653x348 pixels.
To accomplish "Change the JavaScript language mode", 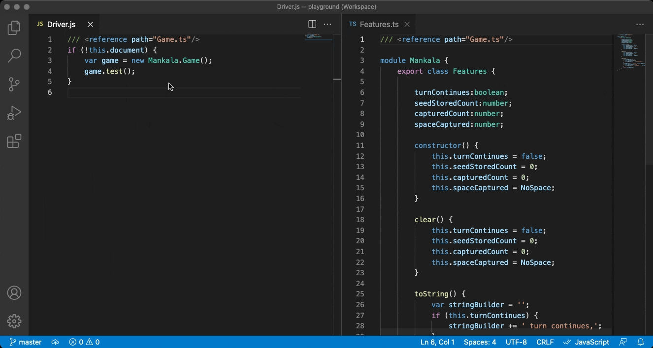I will tap(587, 342).
